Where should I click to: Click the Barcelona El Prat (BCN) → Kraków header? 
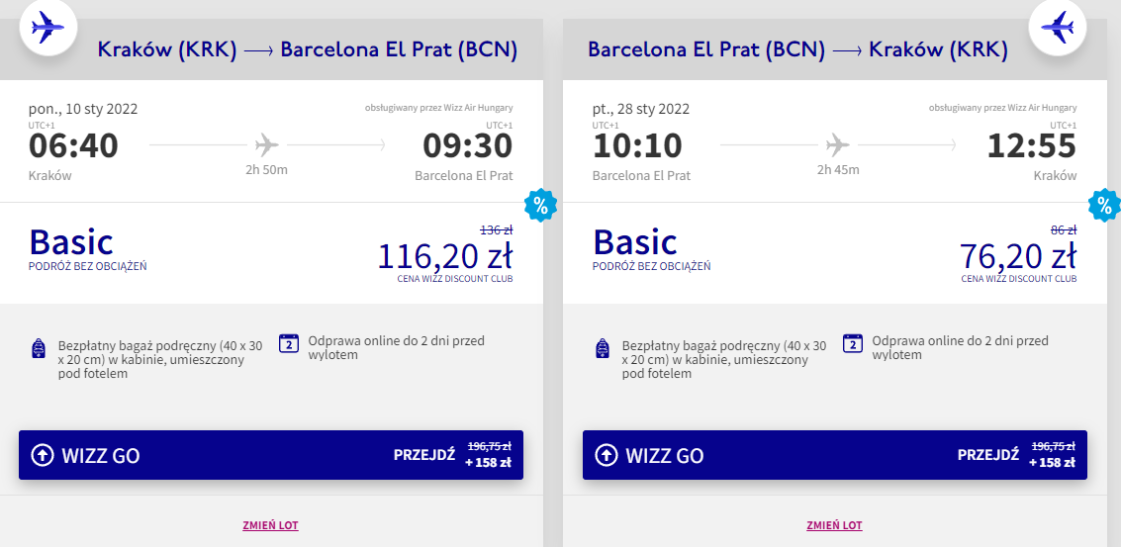pos(797,49)
